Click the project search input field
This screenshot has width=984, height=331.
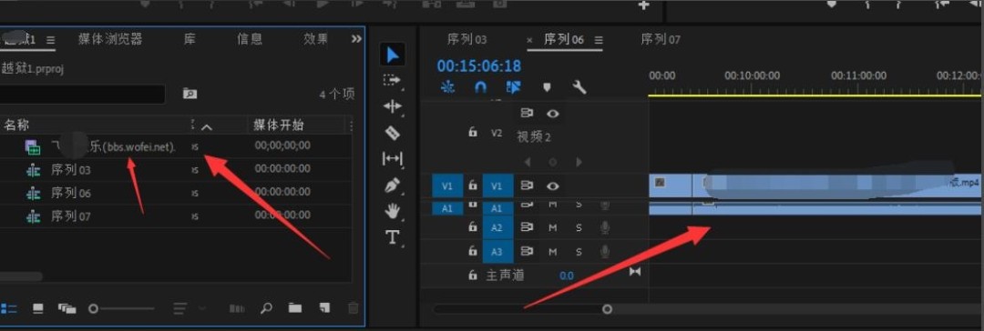point(83,94)
